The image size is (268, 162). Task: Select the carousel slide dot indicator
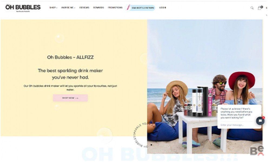(151, 145)
